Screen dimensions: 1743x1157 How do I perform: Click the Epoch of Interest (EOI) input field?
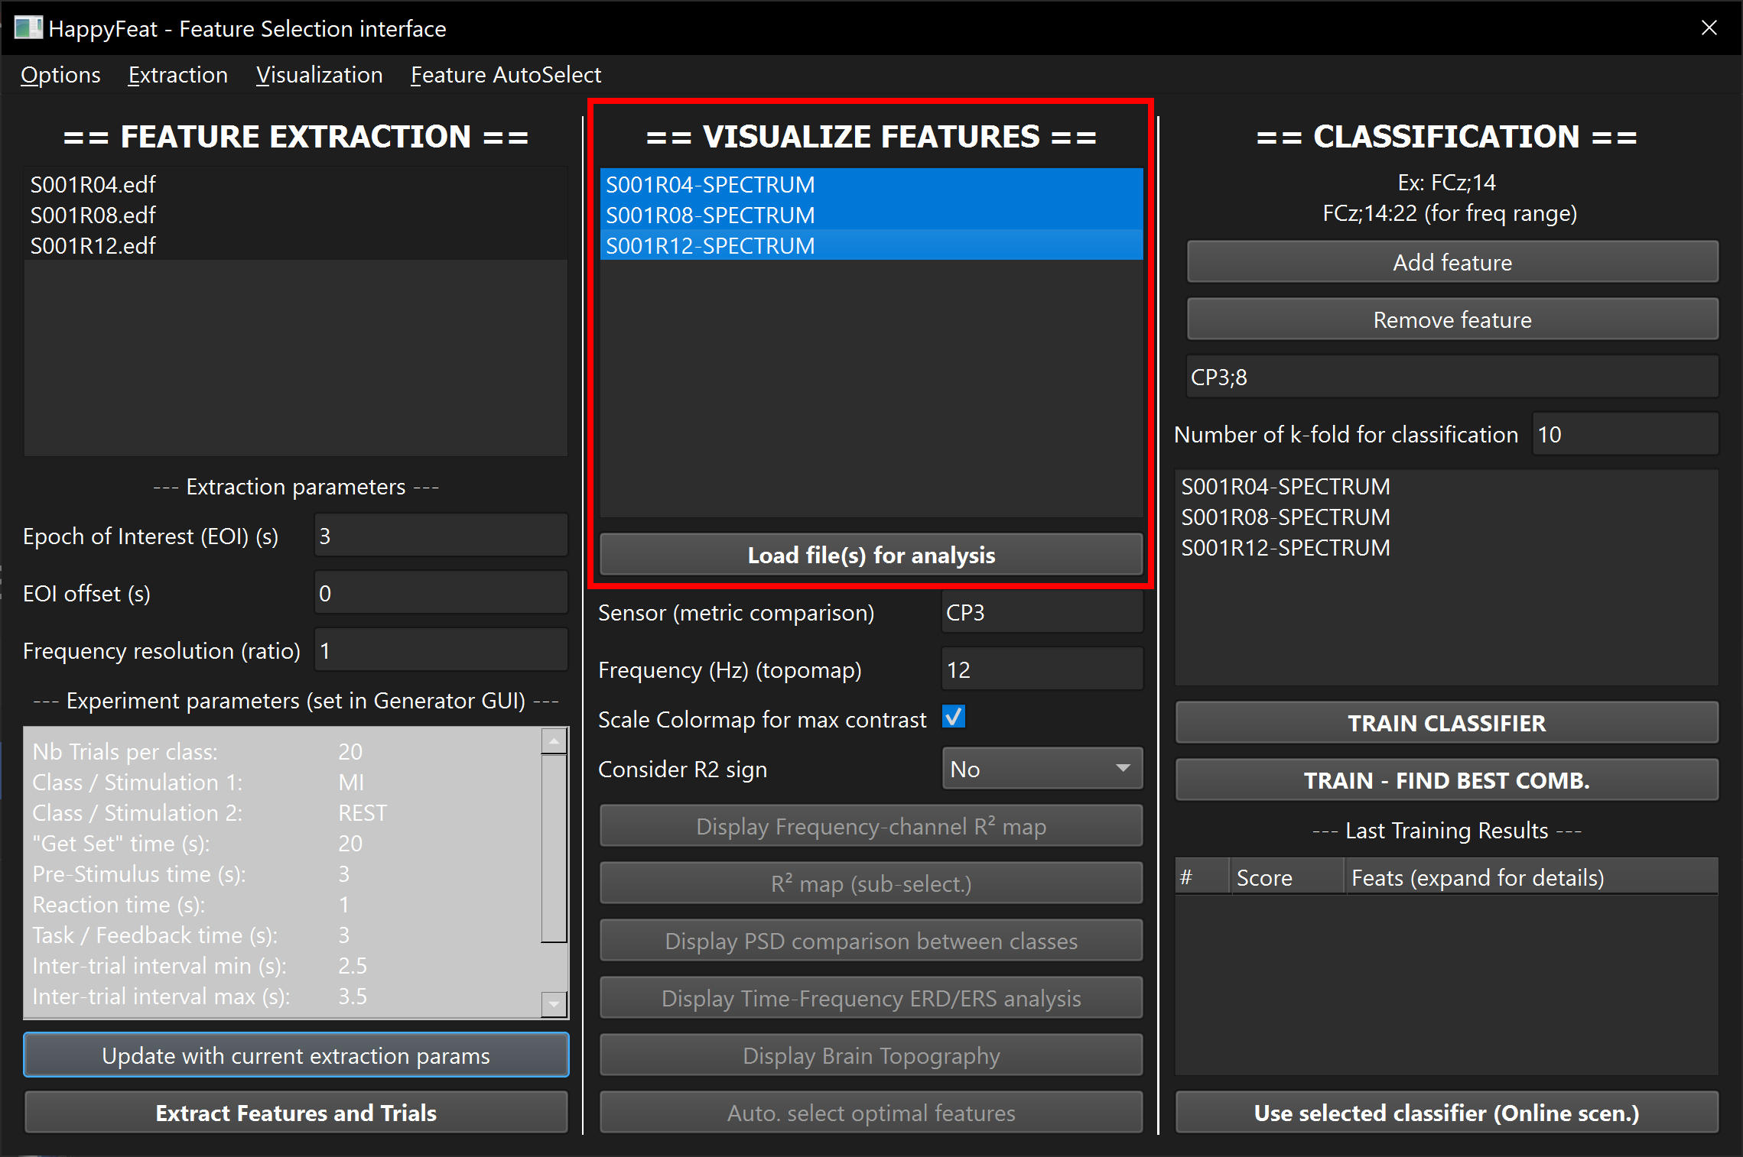coord(441,536)
